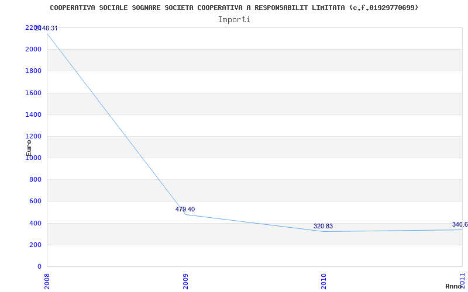Click the 1400 y-axis tick label
Image resolution: width=468 pixels, height=292 pixels.
[x=33, y=114]
